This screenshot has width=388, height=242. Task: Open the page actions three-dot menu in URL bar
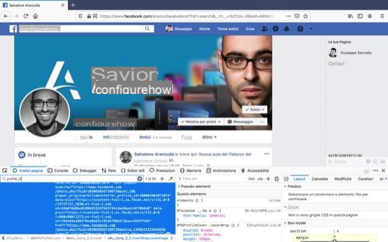(x=289, y=16)
